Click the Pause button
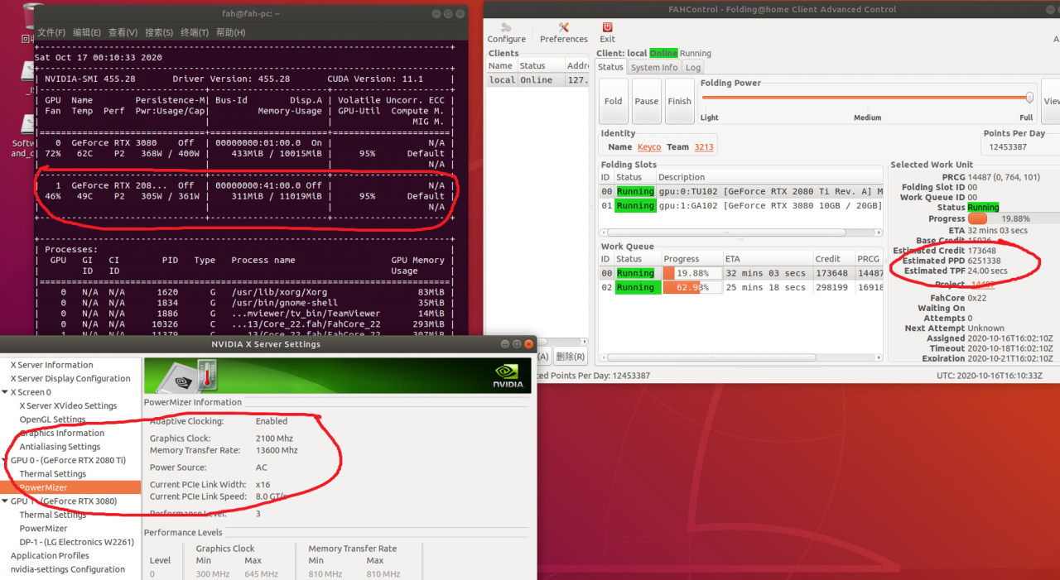Image resolution: width=1060 pixels, height=580 pixels. pyautogui.click(x=647, y=101)
